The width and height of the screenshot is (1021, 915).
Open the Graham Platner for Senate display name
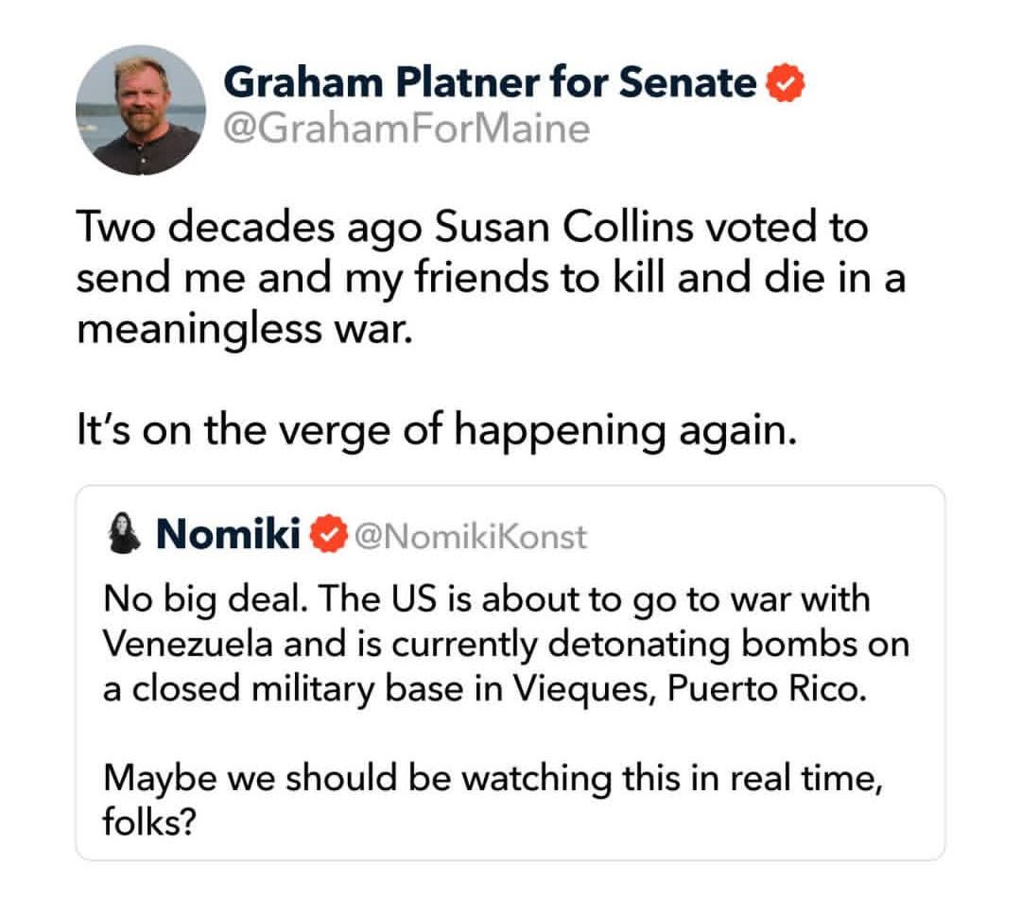[x=490, y=84]
